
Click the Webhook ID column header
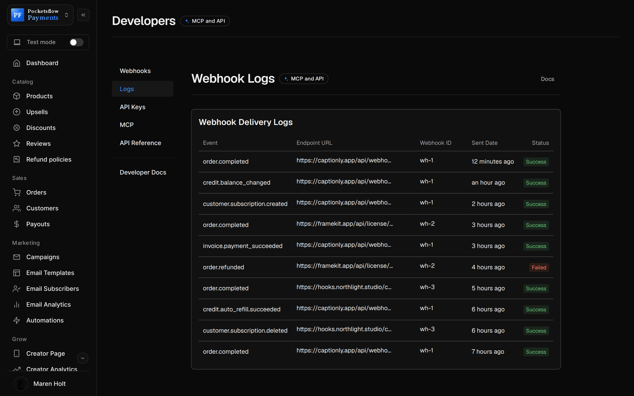436,143
